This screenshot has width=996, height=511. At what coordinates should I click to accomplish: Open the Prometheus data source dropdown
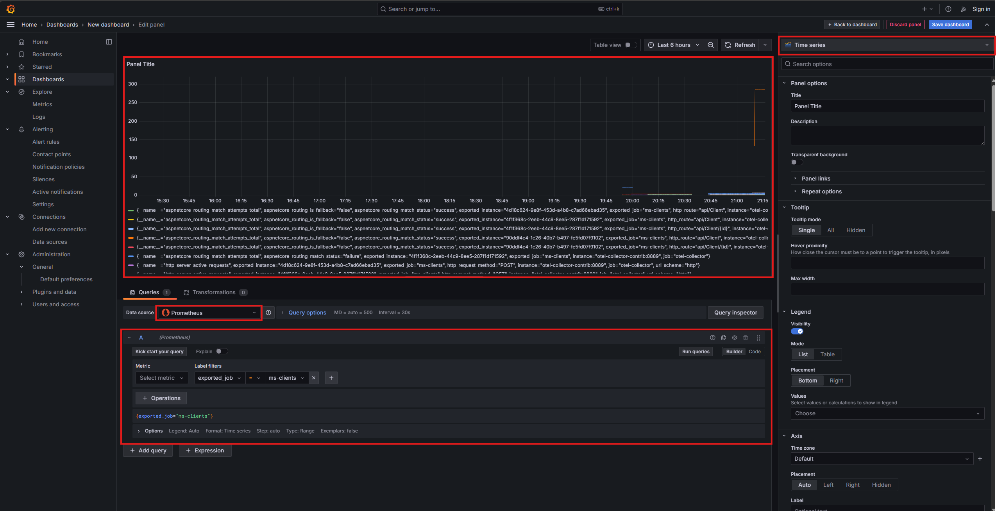209,313
